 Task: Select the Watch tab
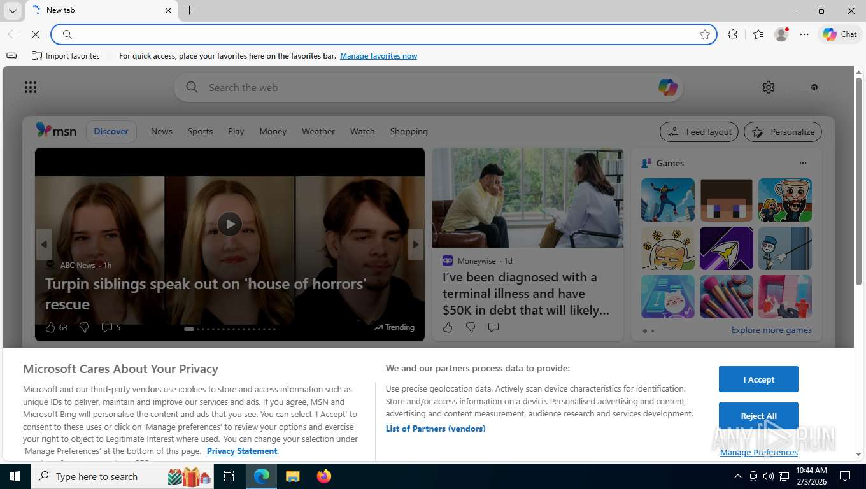coord(362,131)
